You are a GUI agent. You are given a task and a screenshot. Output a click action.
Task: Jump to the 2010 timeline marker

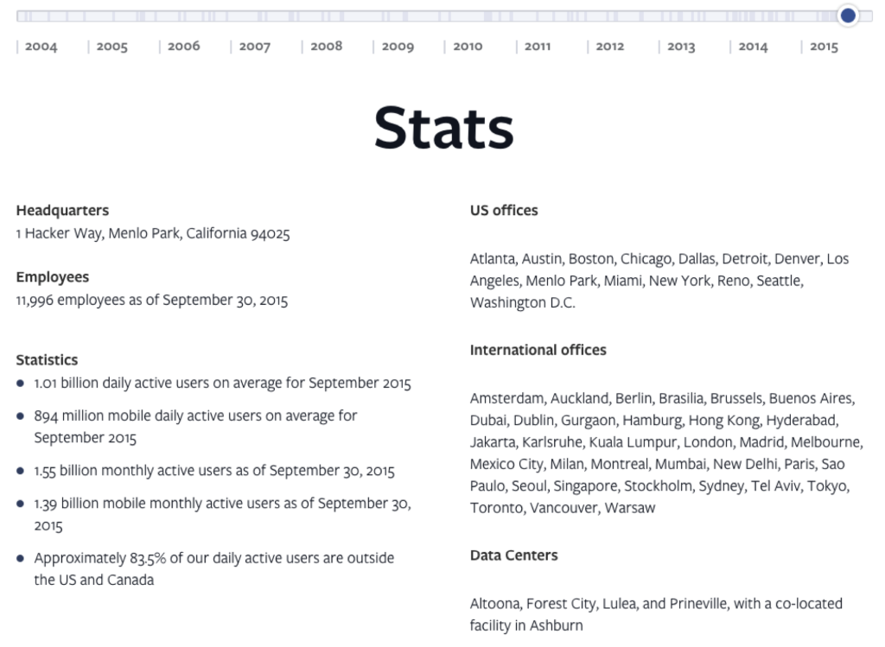pyautogui.click(x=468, y=47)
